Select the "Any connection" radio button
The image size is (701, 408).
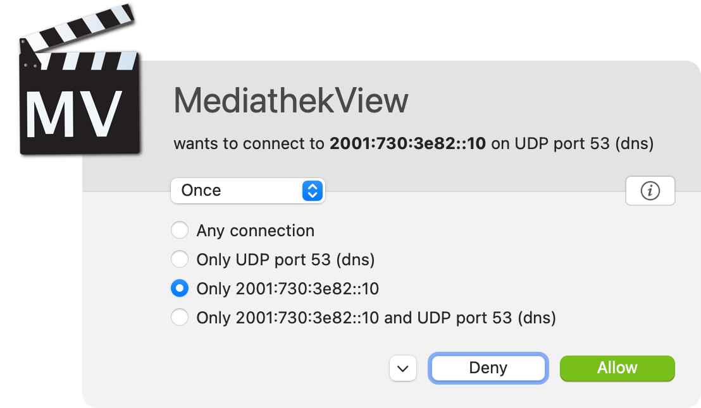180,231
